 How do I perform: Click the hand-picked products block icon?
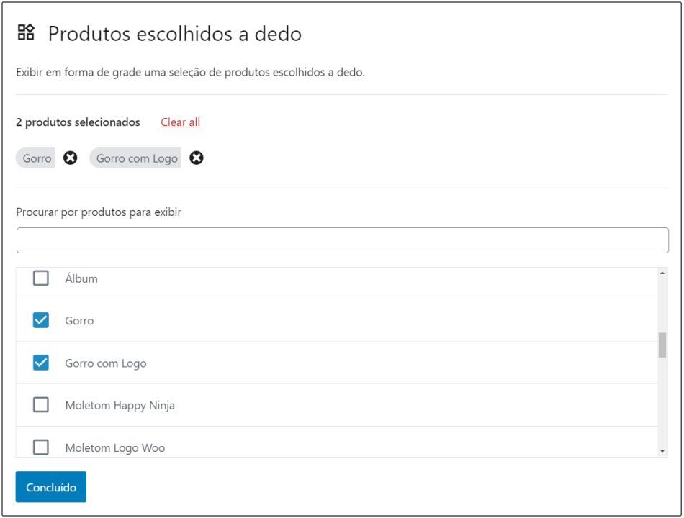(26, 32)
